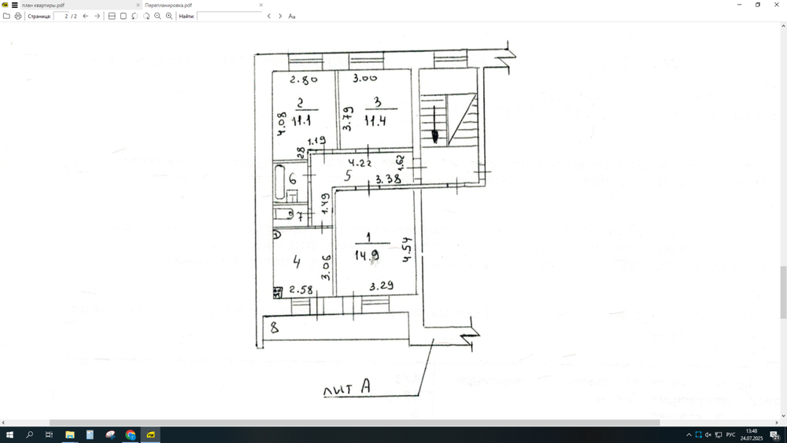The image size is (787, 443).
Task: Click the Open file folder icon
Action: 6,16
